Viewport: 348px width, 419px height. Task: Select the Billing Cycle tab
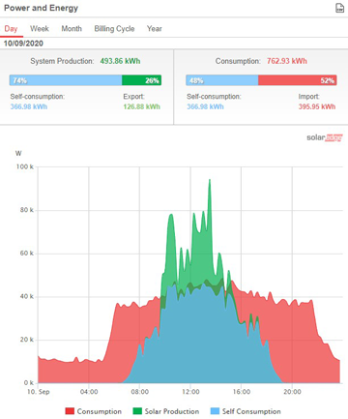tap(114, 29)
